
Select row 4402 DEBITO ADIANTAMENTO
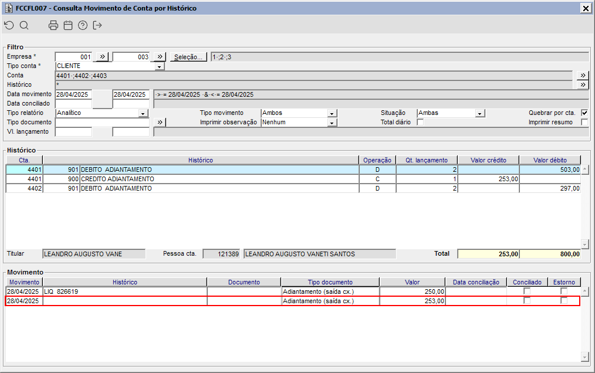click(x=293, y=188)
